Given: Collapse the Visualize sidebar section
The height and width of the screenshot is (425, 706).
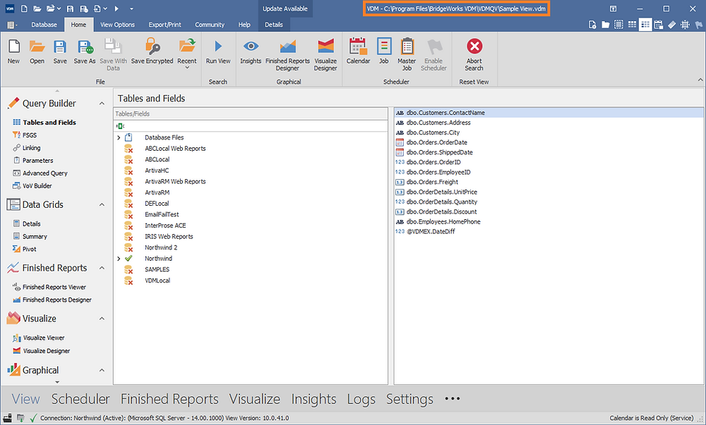Looking at the screenshot, I should click(x=102, y=319).
